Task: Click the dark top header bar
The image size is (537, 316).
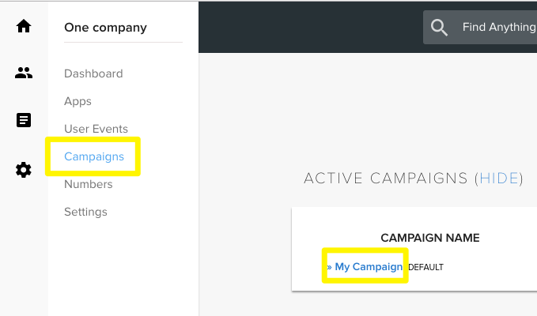Action: point(310,28)
